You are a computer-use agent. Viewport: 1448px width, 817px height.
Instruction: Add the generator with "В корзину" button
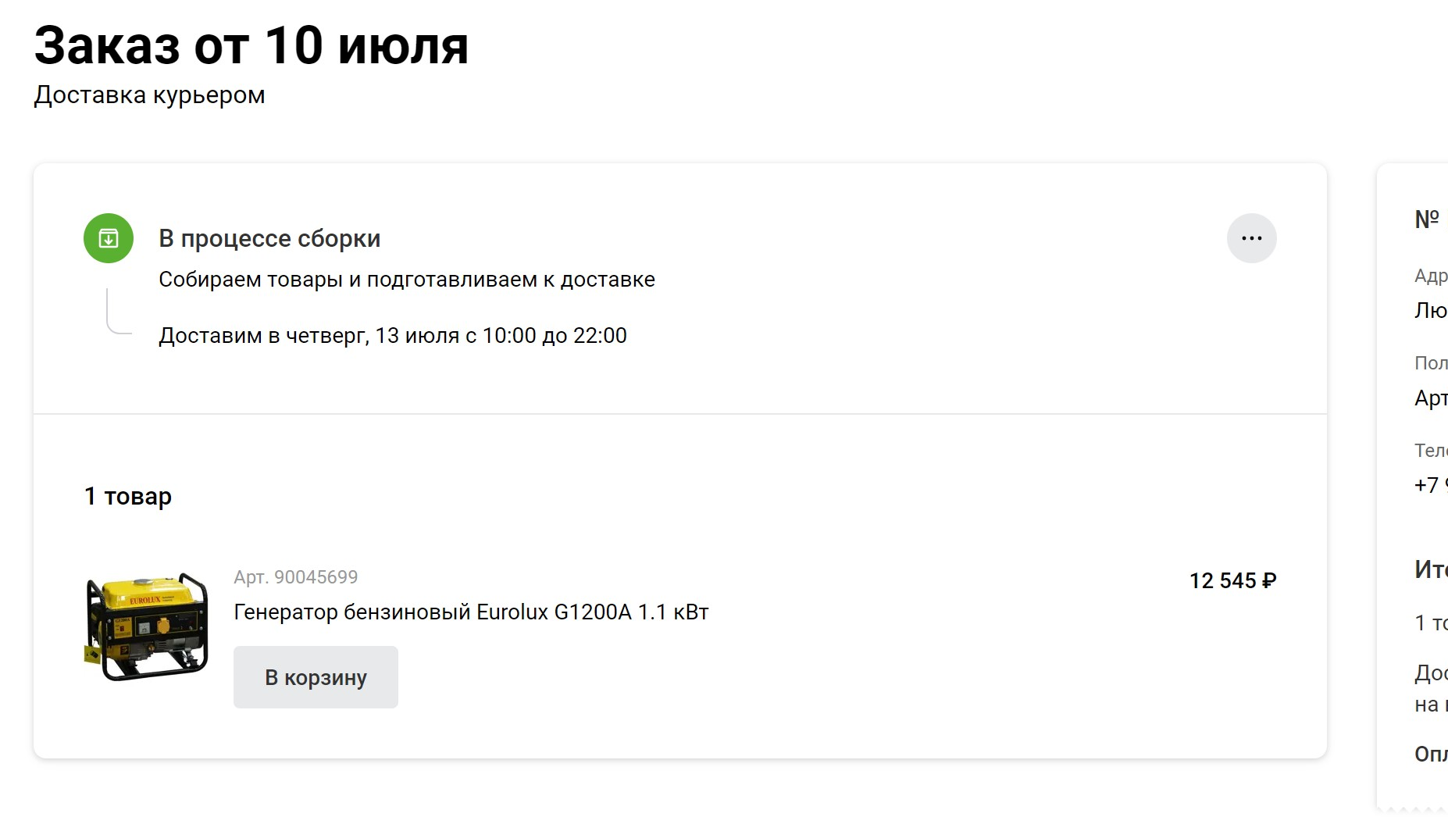tap(316, 677)
